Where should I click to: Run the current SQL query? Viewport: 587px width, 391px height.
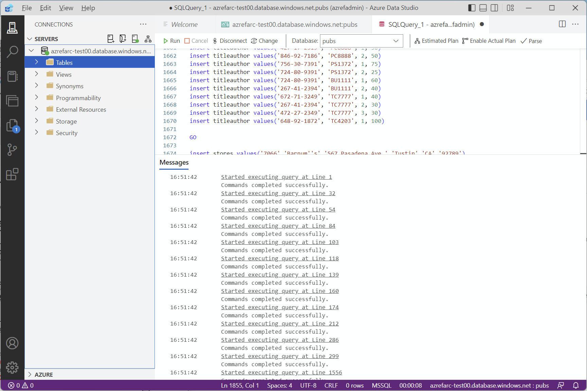(172, 41)
